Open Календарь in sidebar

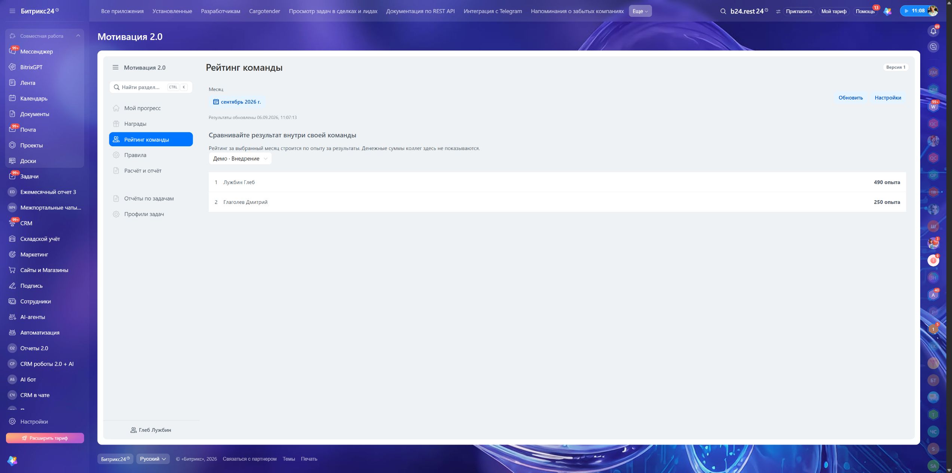(x=34, y=98)
